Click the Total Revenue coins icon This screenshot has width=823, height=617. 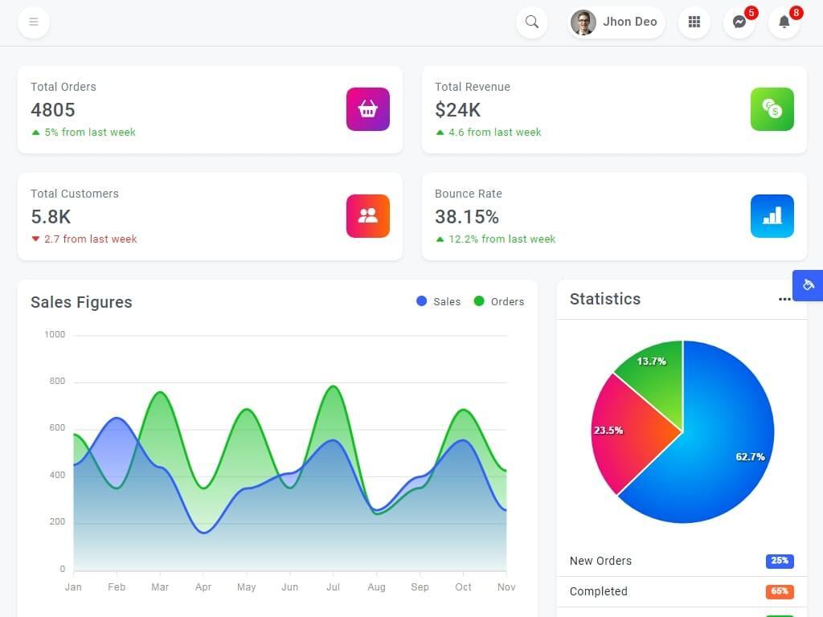point(772,109)
